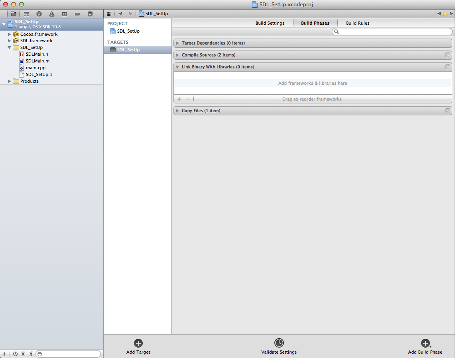Open the Log navigator icon
Viewport: 455px width, 358px height.
90,14
